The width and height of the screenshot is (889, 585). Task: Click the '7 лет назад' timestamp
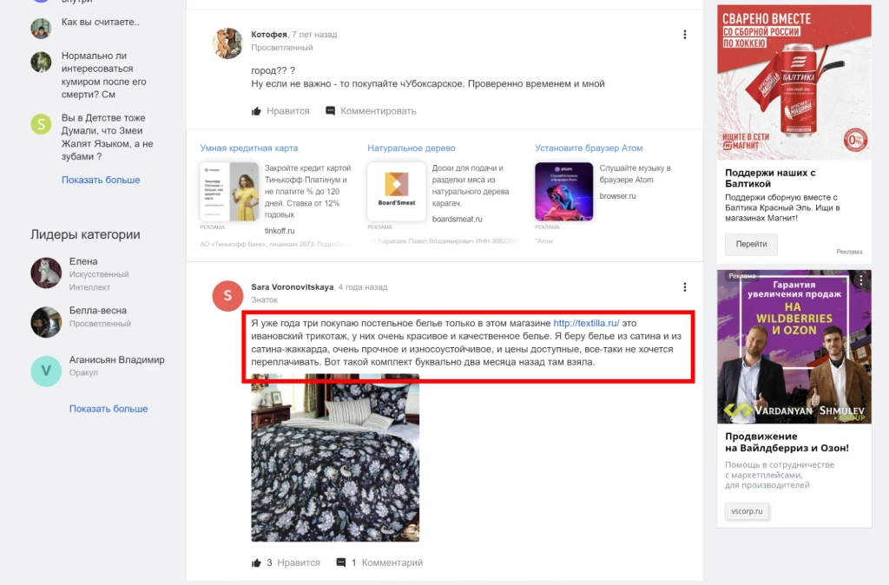click(314, 35)
